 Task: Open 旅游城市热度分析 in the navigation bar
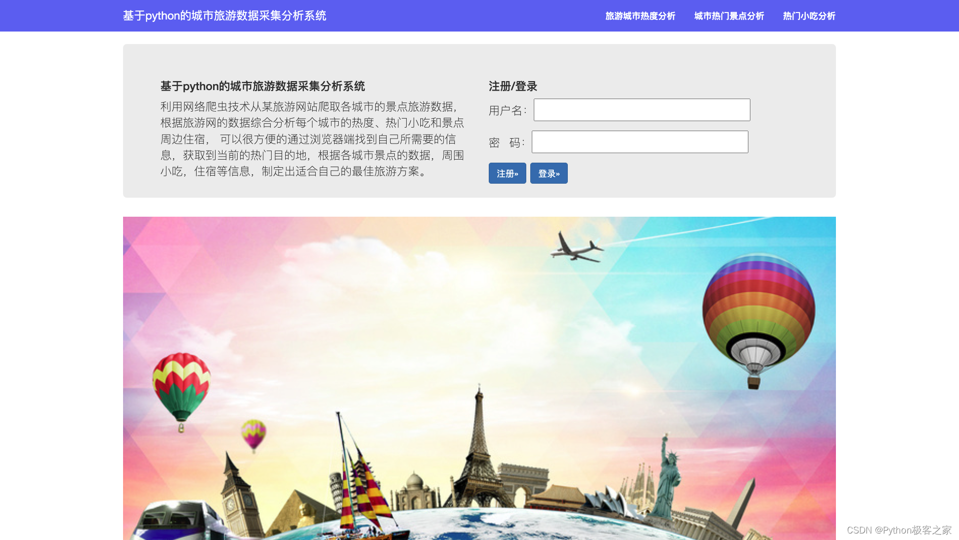pos(640,16)
